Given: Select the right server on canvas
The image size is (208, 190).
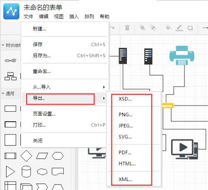Looking at the screenshot, I should 148,56.
